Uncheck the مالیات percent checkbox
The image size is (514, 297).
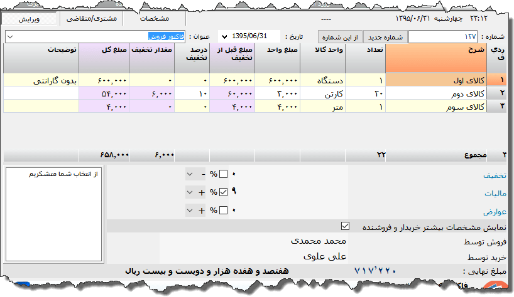coord(223,192)
